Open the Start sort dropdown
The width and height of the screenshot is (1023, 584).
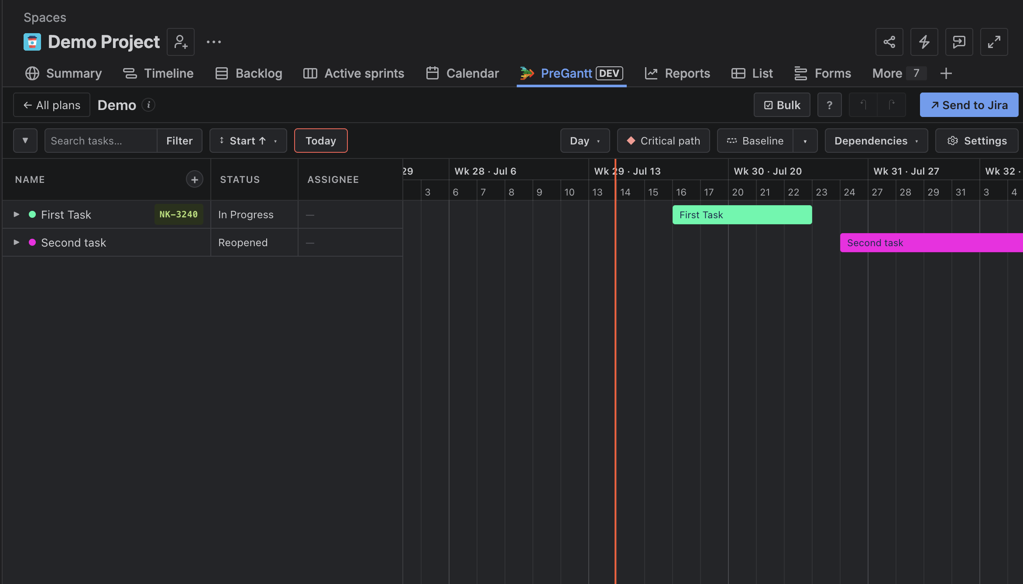tap(248, 141)
